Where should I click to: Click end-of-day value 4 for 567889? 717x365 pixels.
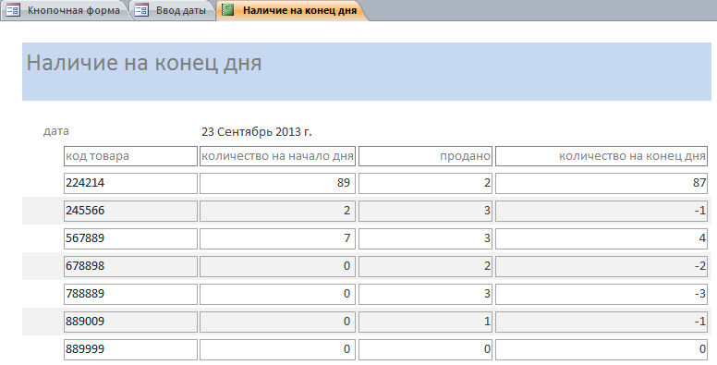[x=602, y=238]
